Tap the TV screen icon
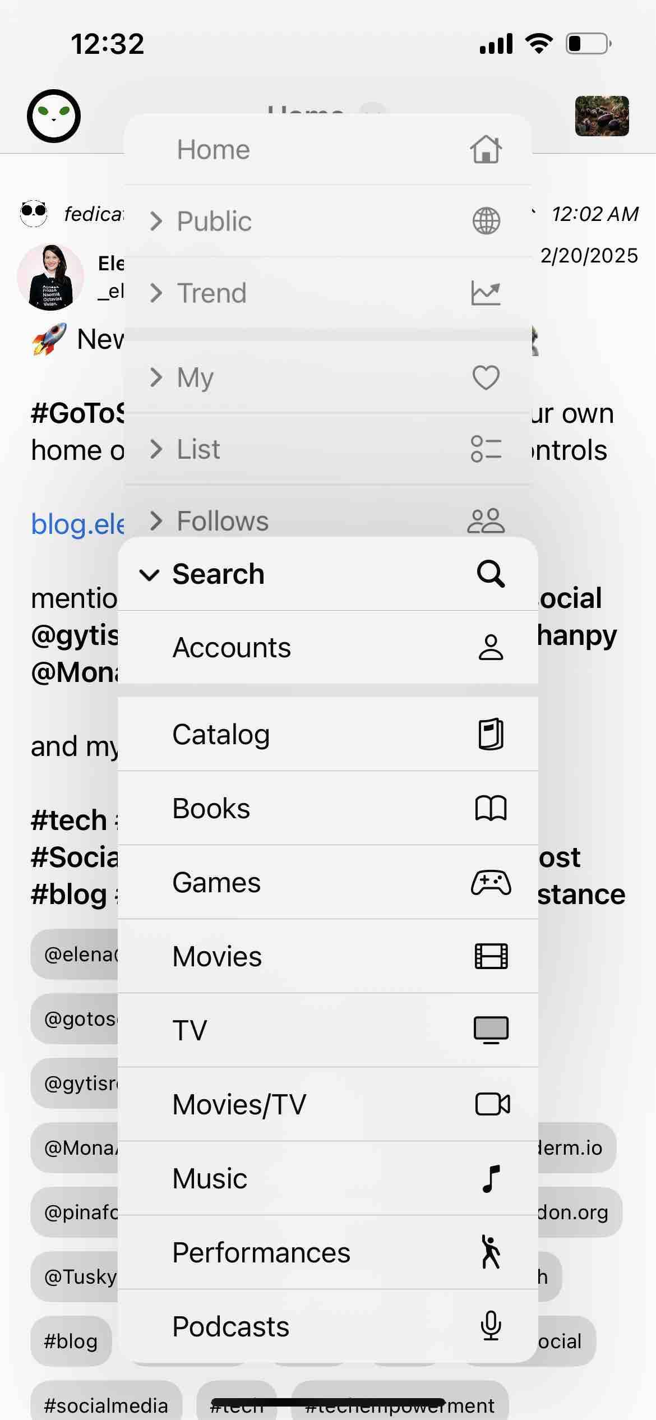Viewport: 656px width, 1420px height. click(x=491, y=1030)
